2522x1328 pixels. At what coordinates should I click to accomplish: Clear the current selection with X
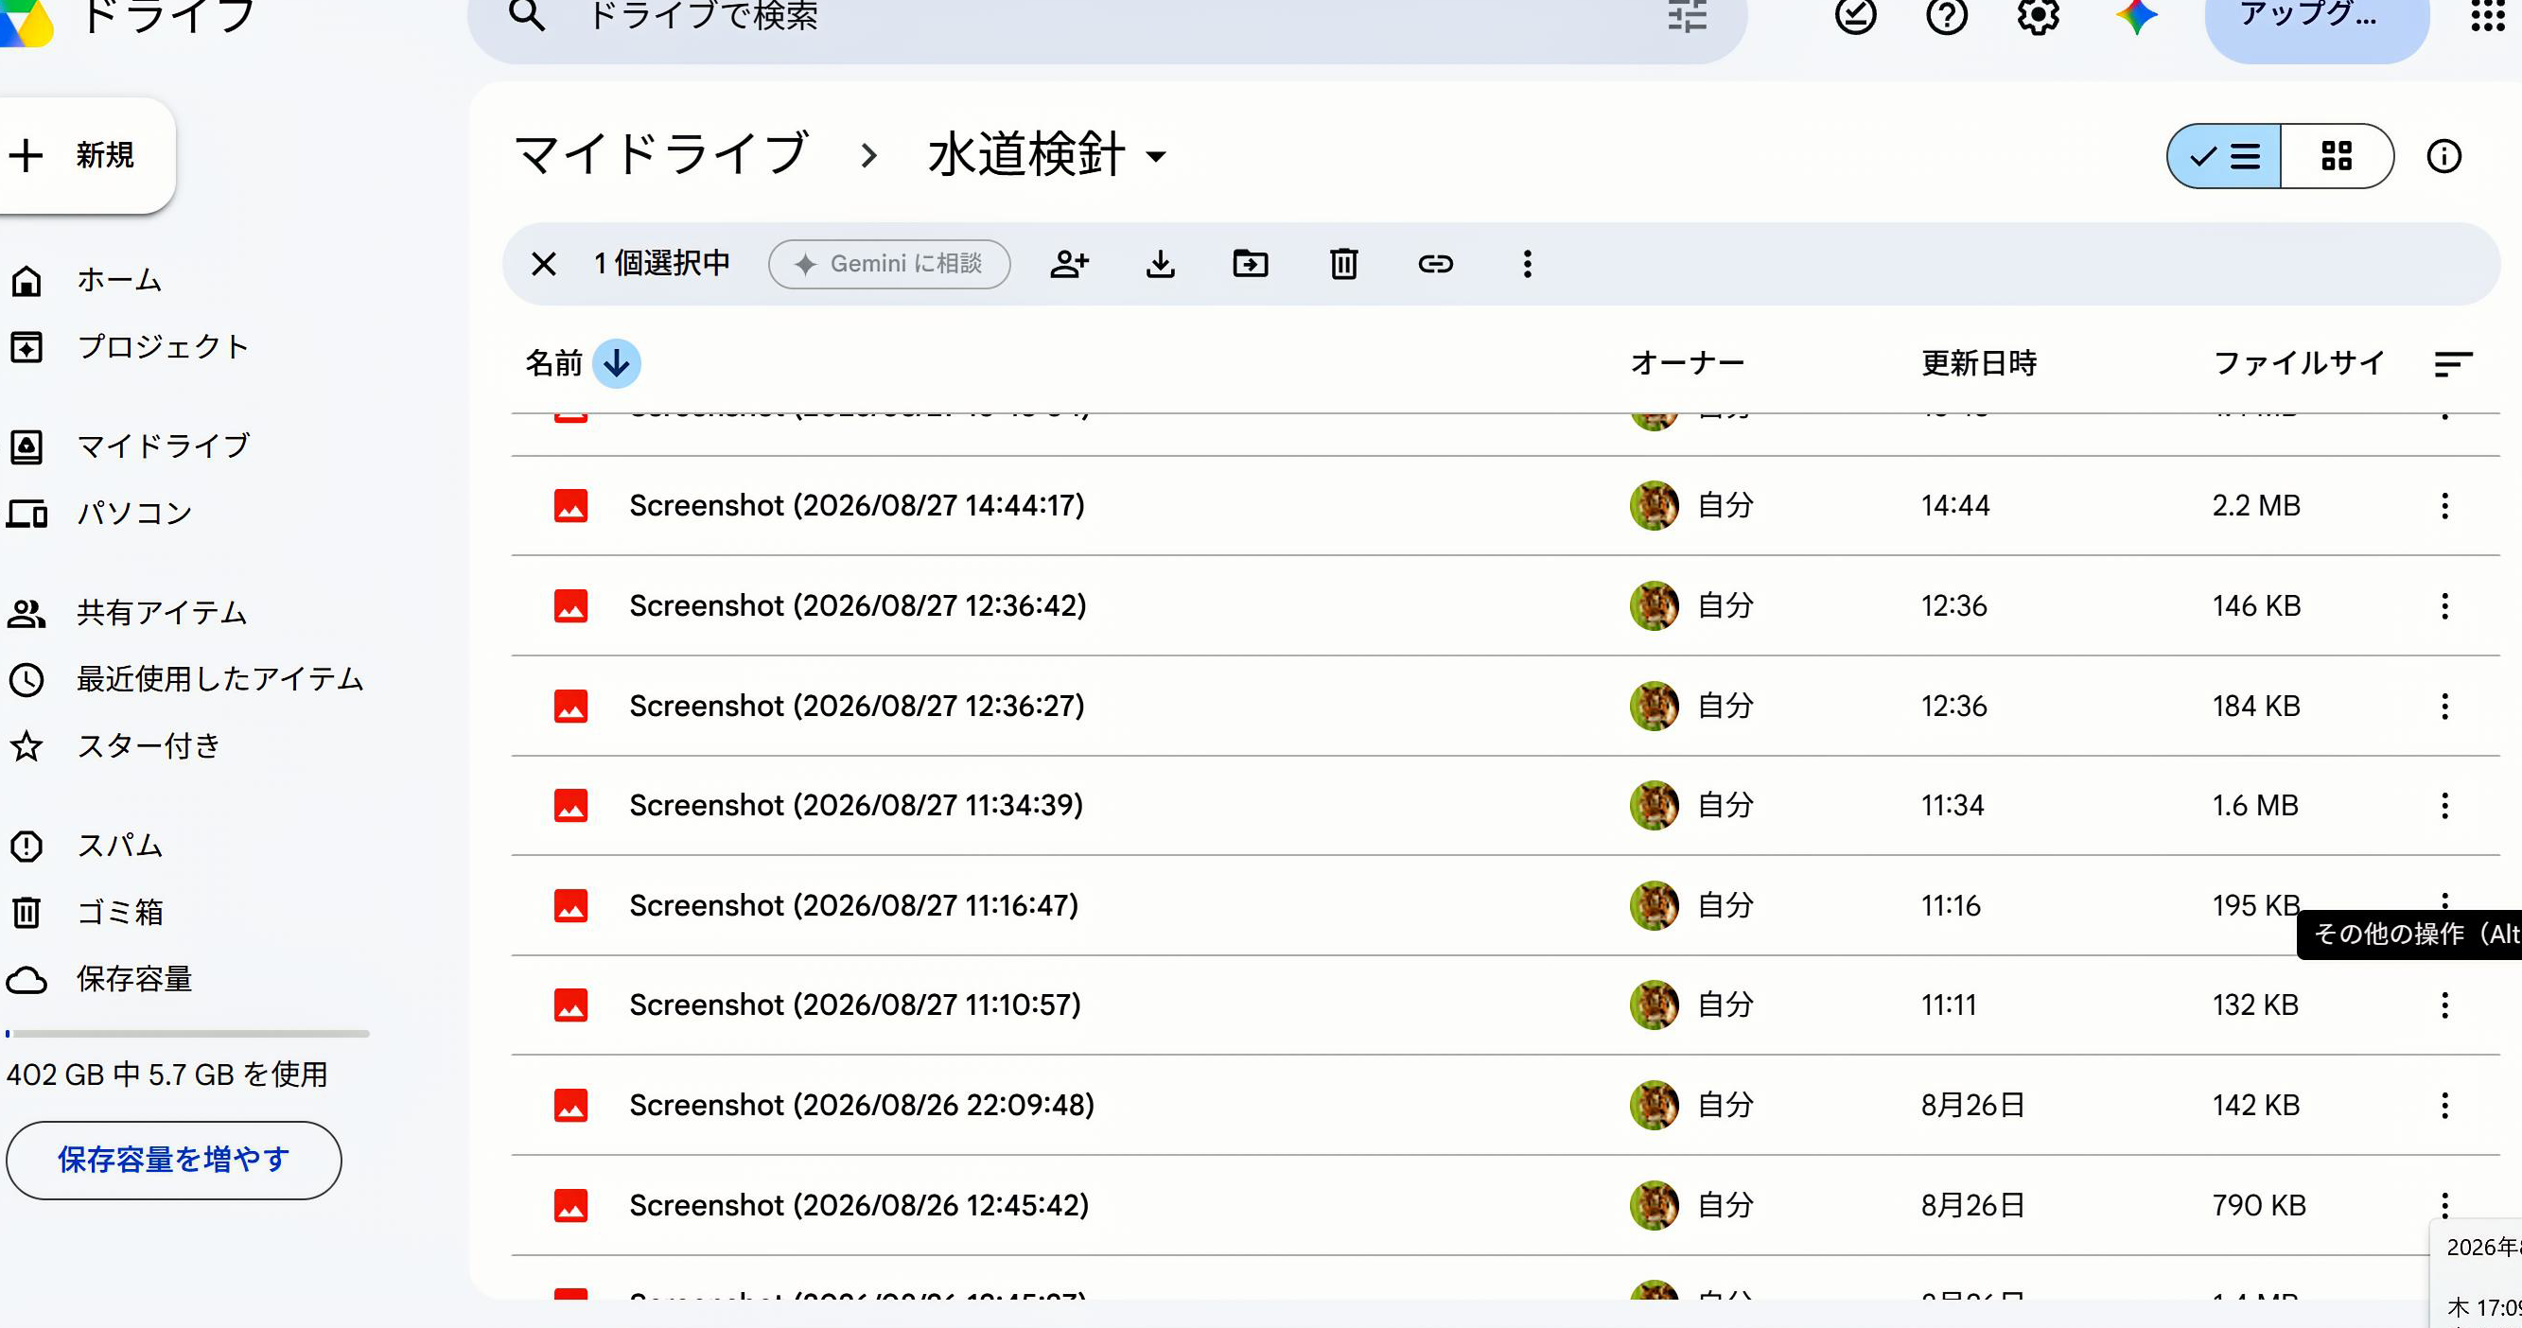(543, 264)
